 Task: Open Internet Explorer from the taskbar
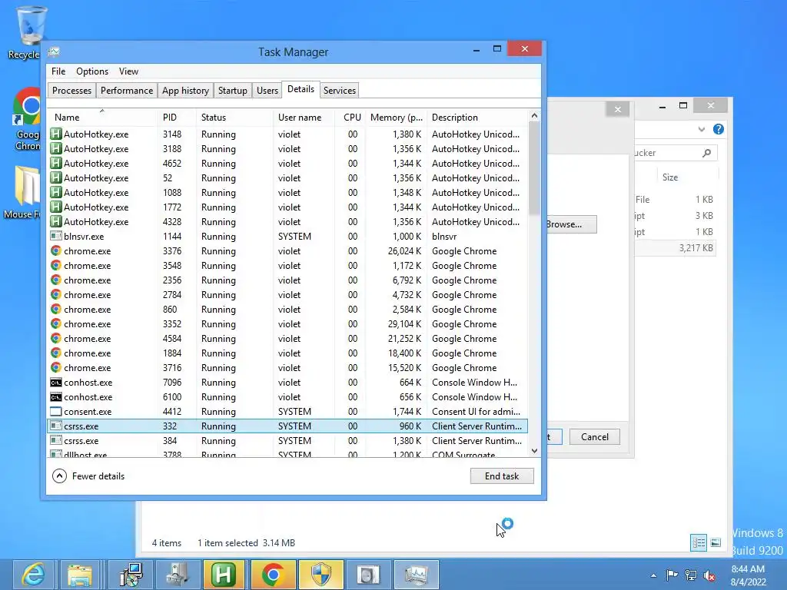click(x=34, y=575)
